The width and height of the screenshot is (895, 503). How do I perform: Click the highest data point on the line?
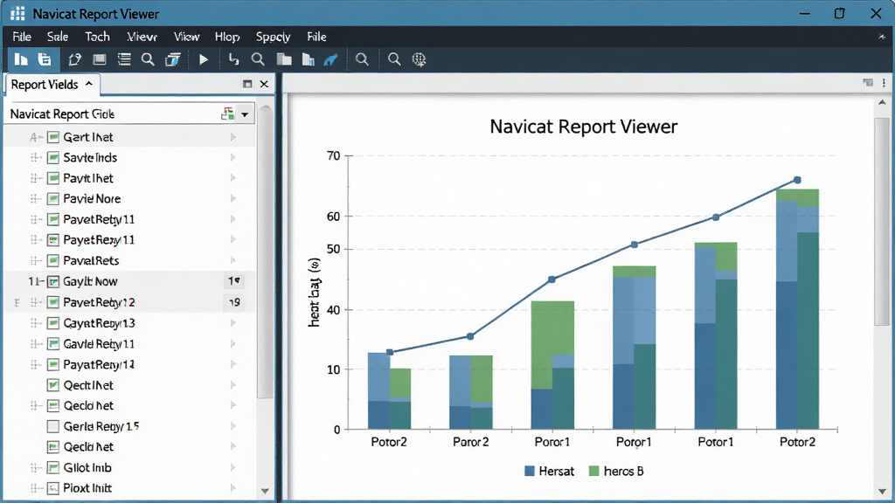pyautogui.click(x=797, y=180)
